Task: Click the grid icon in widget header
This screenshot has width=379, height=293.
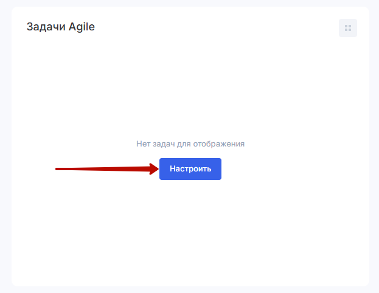Action: 348,28
